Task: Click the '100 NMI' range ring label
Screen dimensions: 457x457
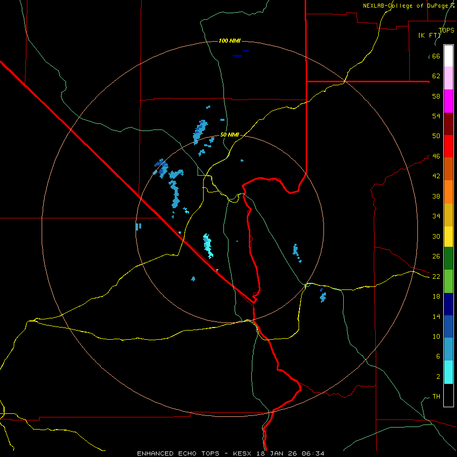Action: coord(230,41)
